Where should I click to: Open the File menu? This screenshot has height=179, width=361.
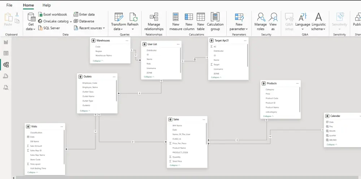point(9,5)
